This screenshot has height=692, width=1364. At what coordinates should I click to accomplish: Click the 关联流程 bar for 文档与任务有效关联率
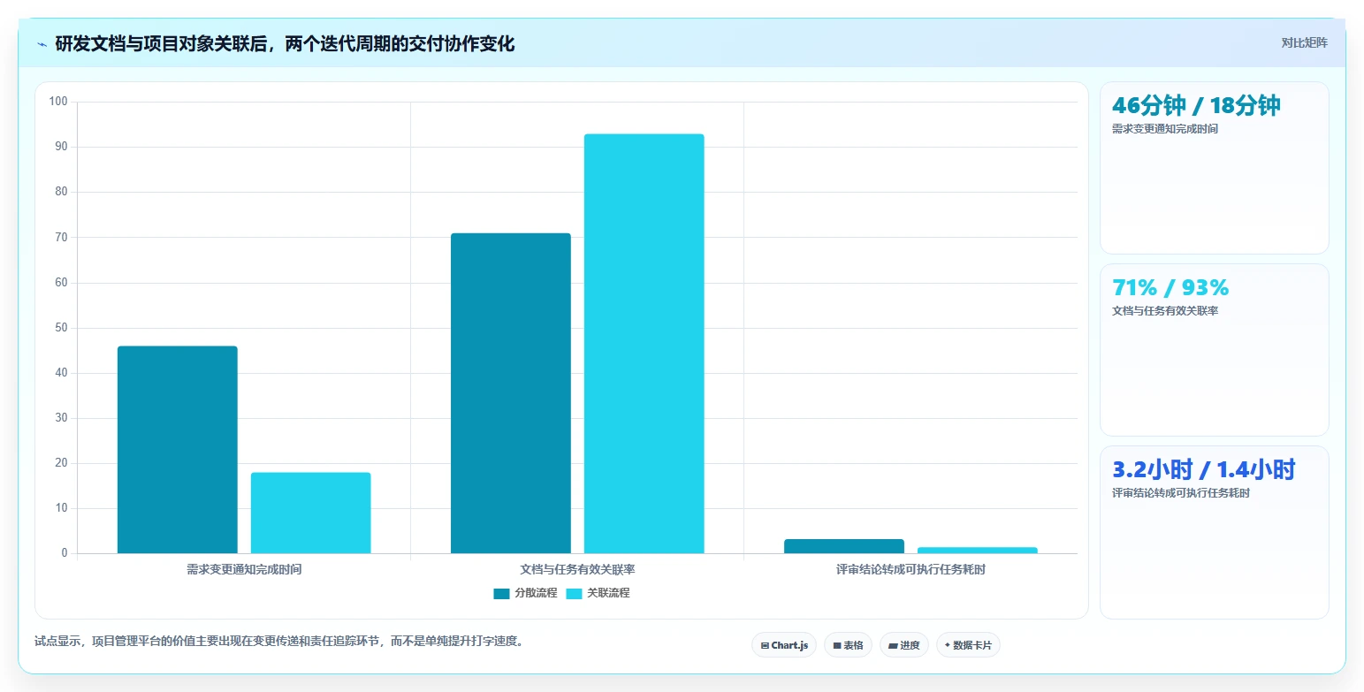pos(644,344)
